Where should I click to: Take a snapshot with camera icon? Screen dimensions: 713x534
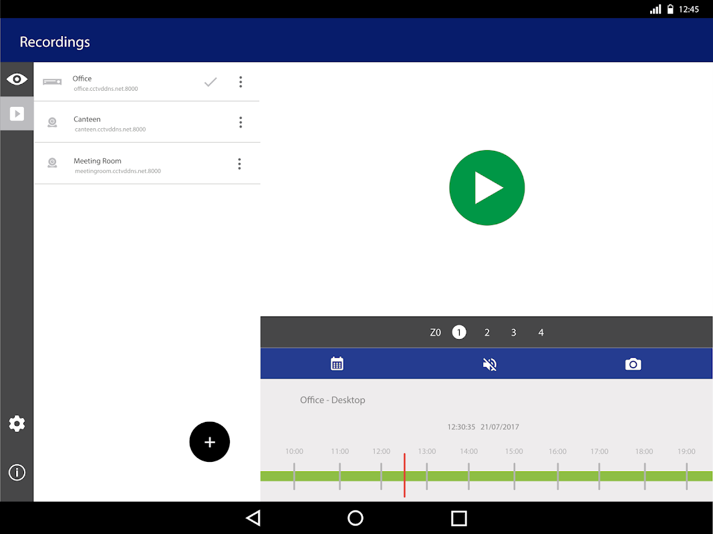633,364
